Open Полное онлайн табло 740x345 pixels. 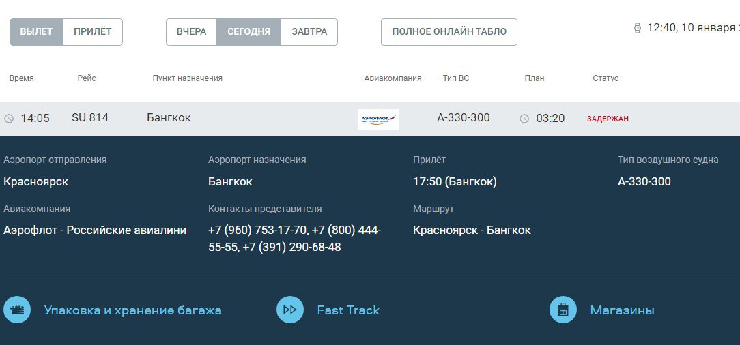(x=449, y=32)
